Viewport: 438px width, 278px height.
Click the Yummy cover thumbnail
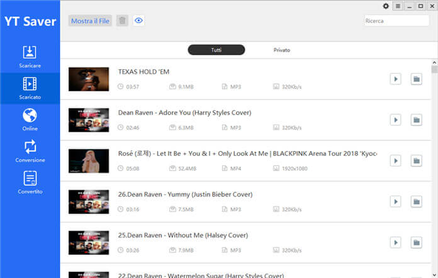point(89,202)
